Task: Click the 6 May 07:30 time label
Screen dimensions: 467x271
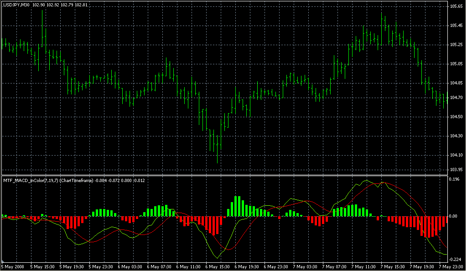Action: (160, 266)
